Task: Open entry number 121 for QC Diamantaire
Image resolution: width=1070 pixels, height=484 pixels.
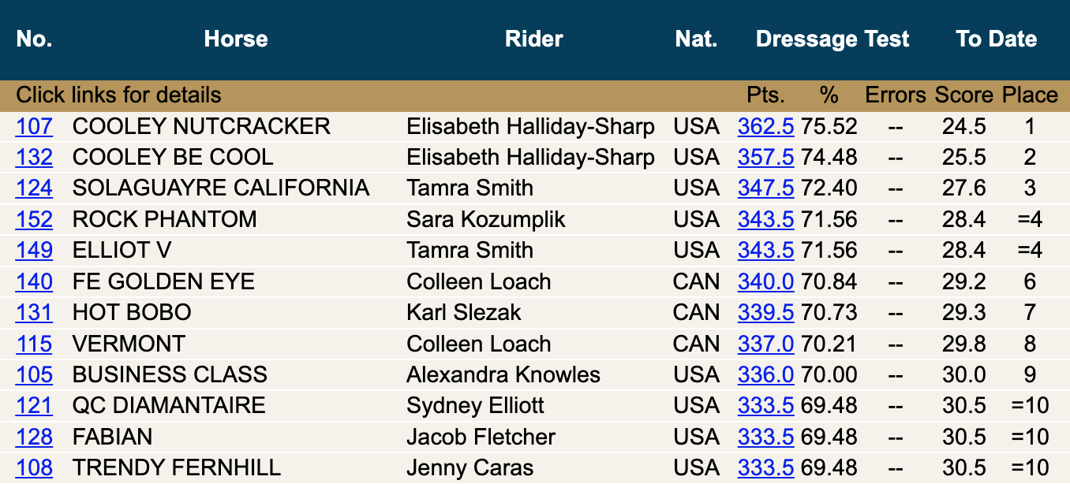Action: point(34,406)
